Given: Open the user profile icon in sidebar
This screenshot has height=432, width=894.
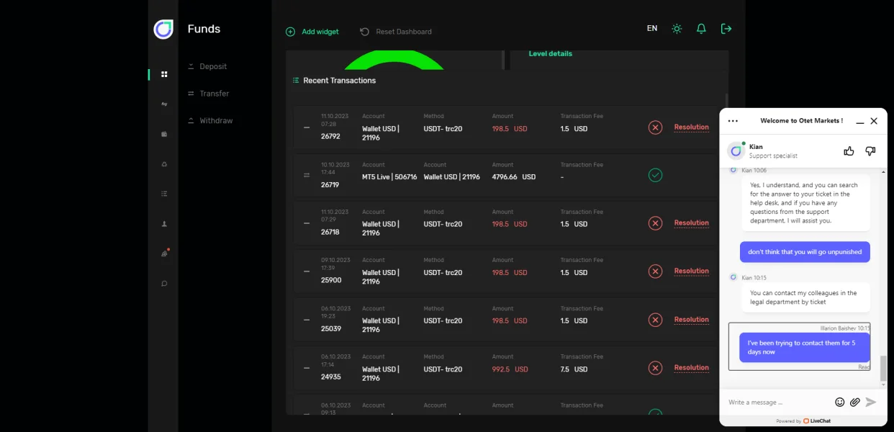Looking at the screenshot, I should pos(164,224).
